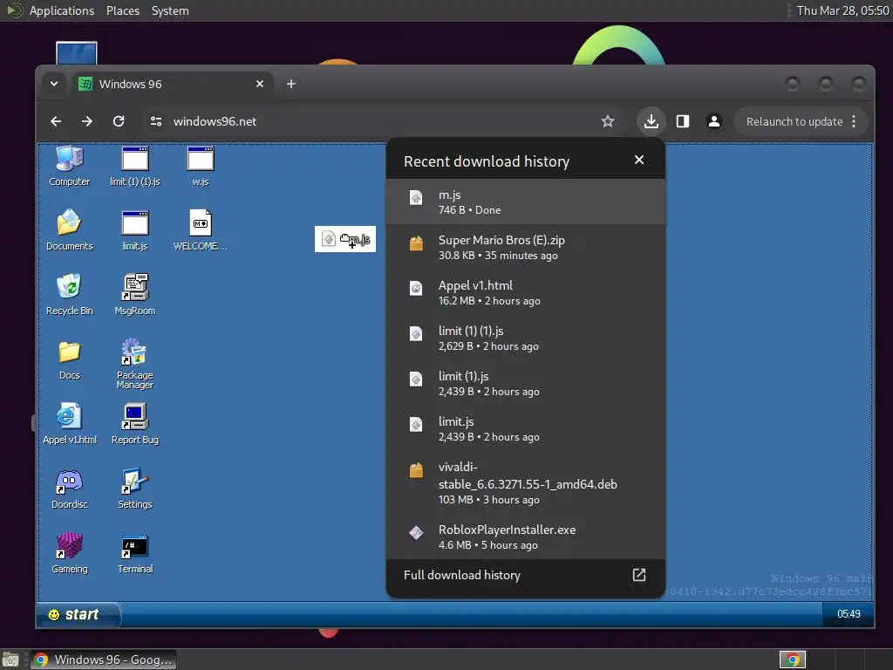
Task: Open limit (1) (1).js download entry
Action: (x=525, y=338)
